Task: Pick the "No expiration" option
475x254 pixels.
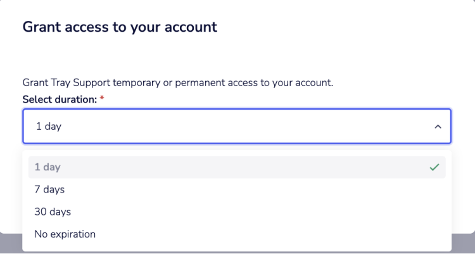Action: pyautogui.click(x=65, y=234)
